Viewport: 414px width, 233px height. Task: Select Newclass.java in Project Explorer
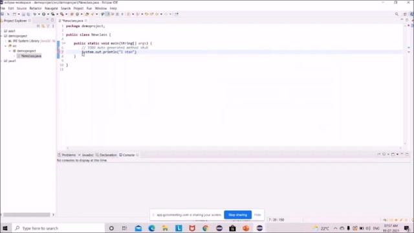[x=29, y=56]
